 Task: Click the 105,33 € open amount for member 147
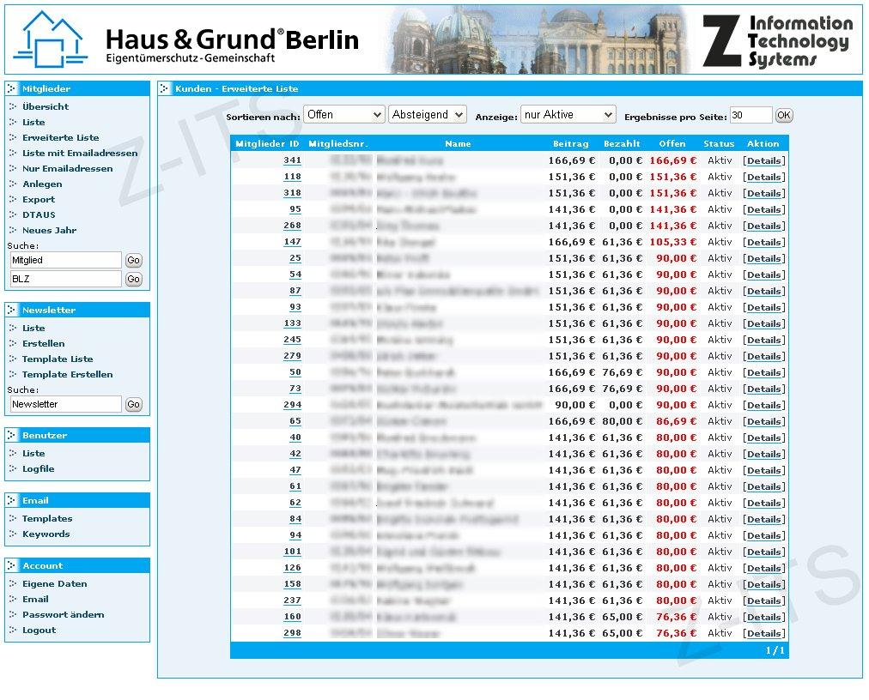point(673,242)
